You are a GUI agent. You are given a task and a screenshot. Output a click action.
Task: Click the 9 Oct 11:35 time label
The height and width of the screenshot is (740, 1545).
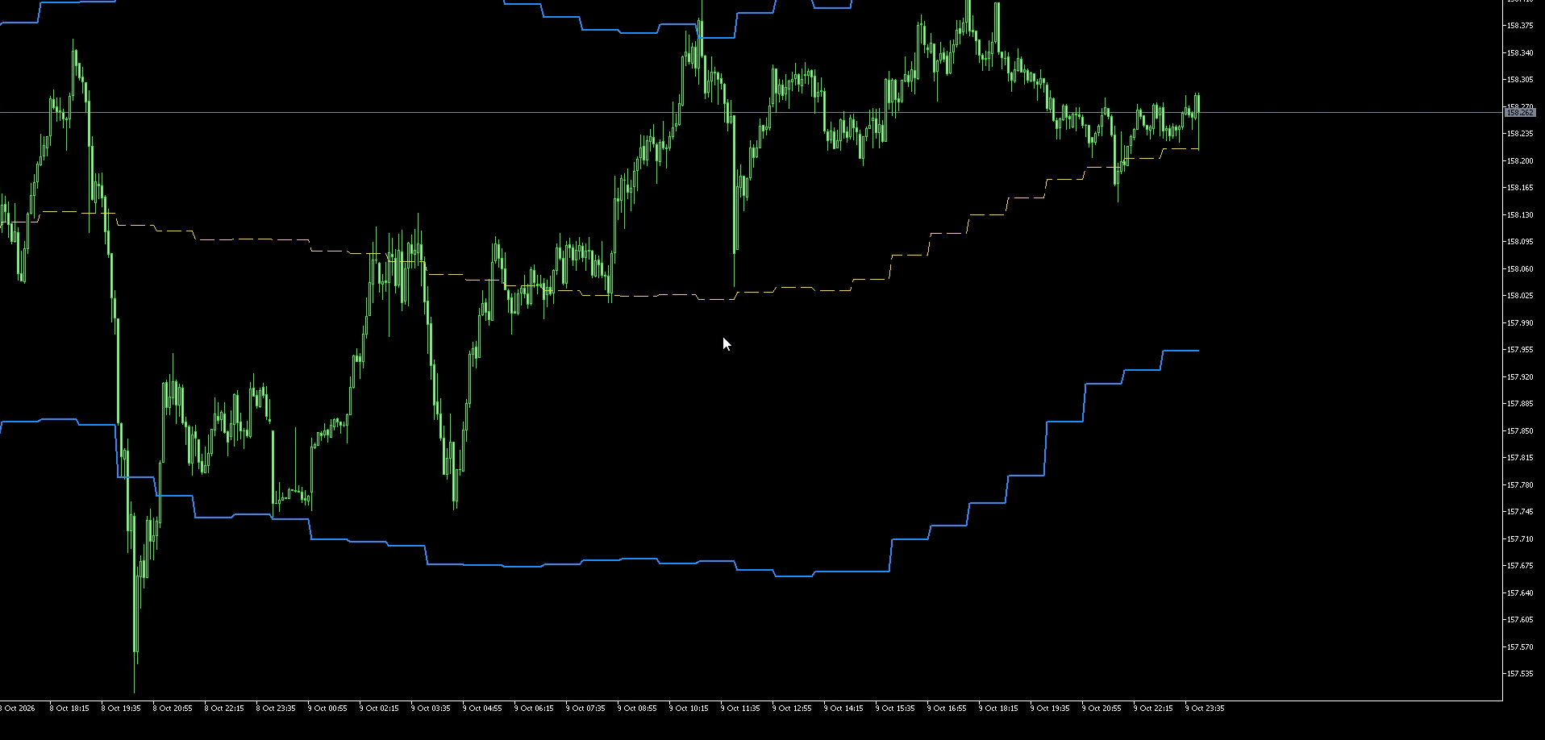[x=740, y=709]
